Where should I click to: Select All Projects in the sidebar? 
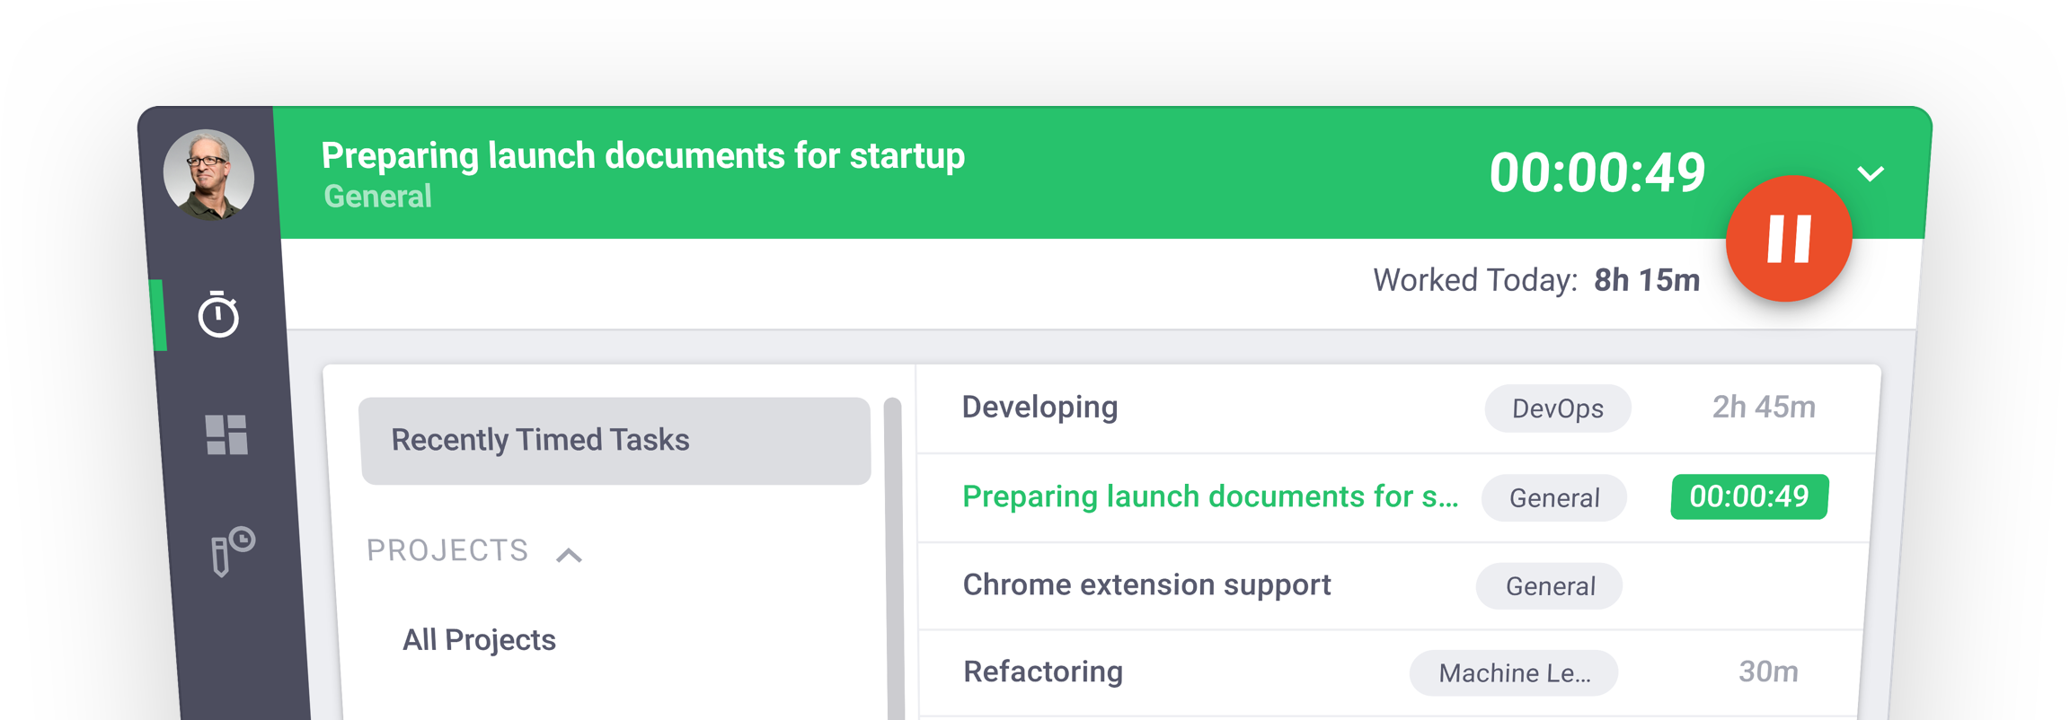pyautogui.click(x=479, y=640)
